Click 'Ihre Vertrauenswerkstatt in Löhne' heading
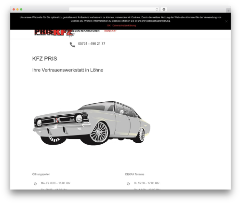Image resolution: width=241 pixels, height=204 pixels. 67,70
